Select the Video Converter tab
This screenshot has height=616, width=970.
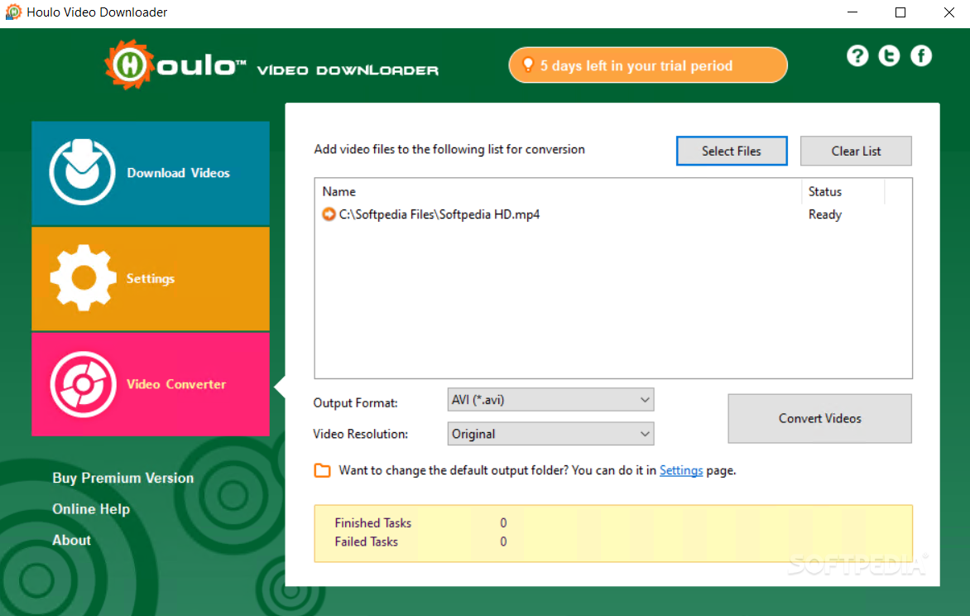point(151,384)
